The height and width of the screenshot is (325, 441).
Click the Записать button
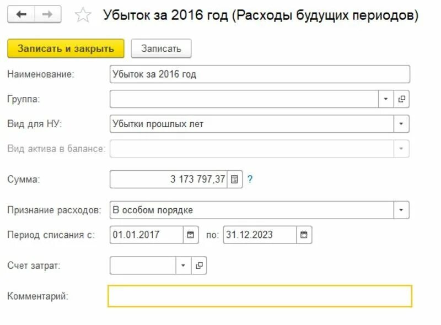161,48
